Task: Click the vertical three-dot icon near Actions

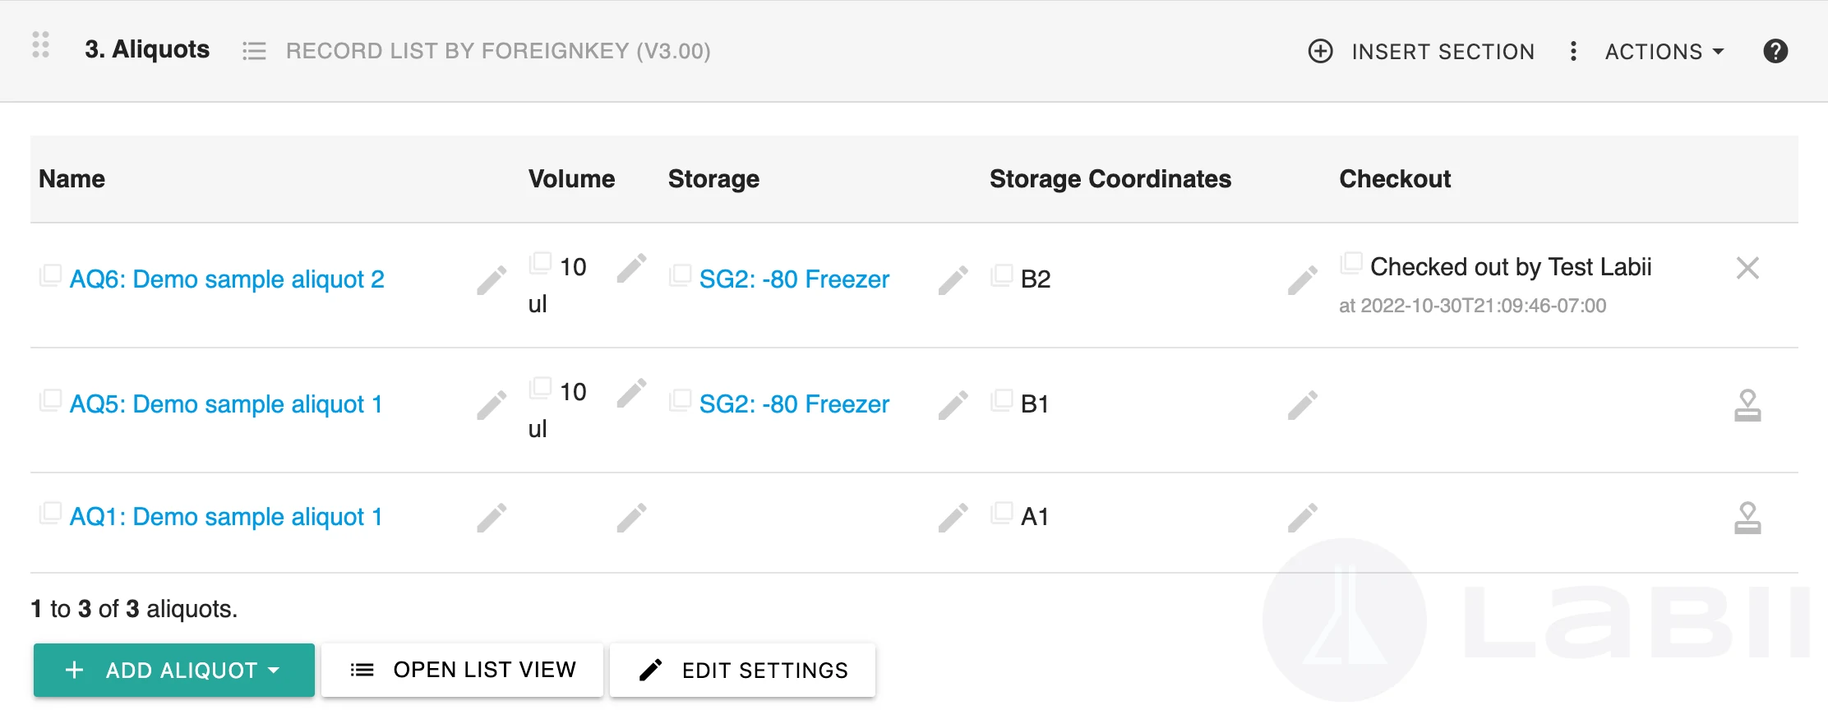Action: (1573, 51)
